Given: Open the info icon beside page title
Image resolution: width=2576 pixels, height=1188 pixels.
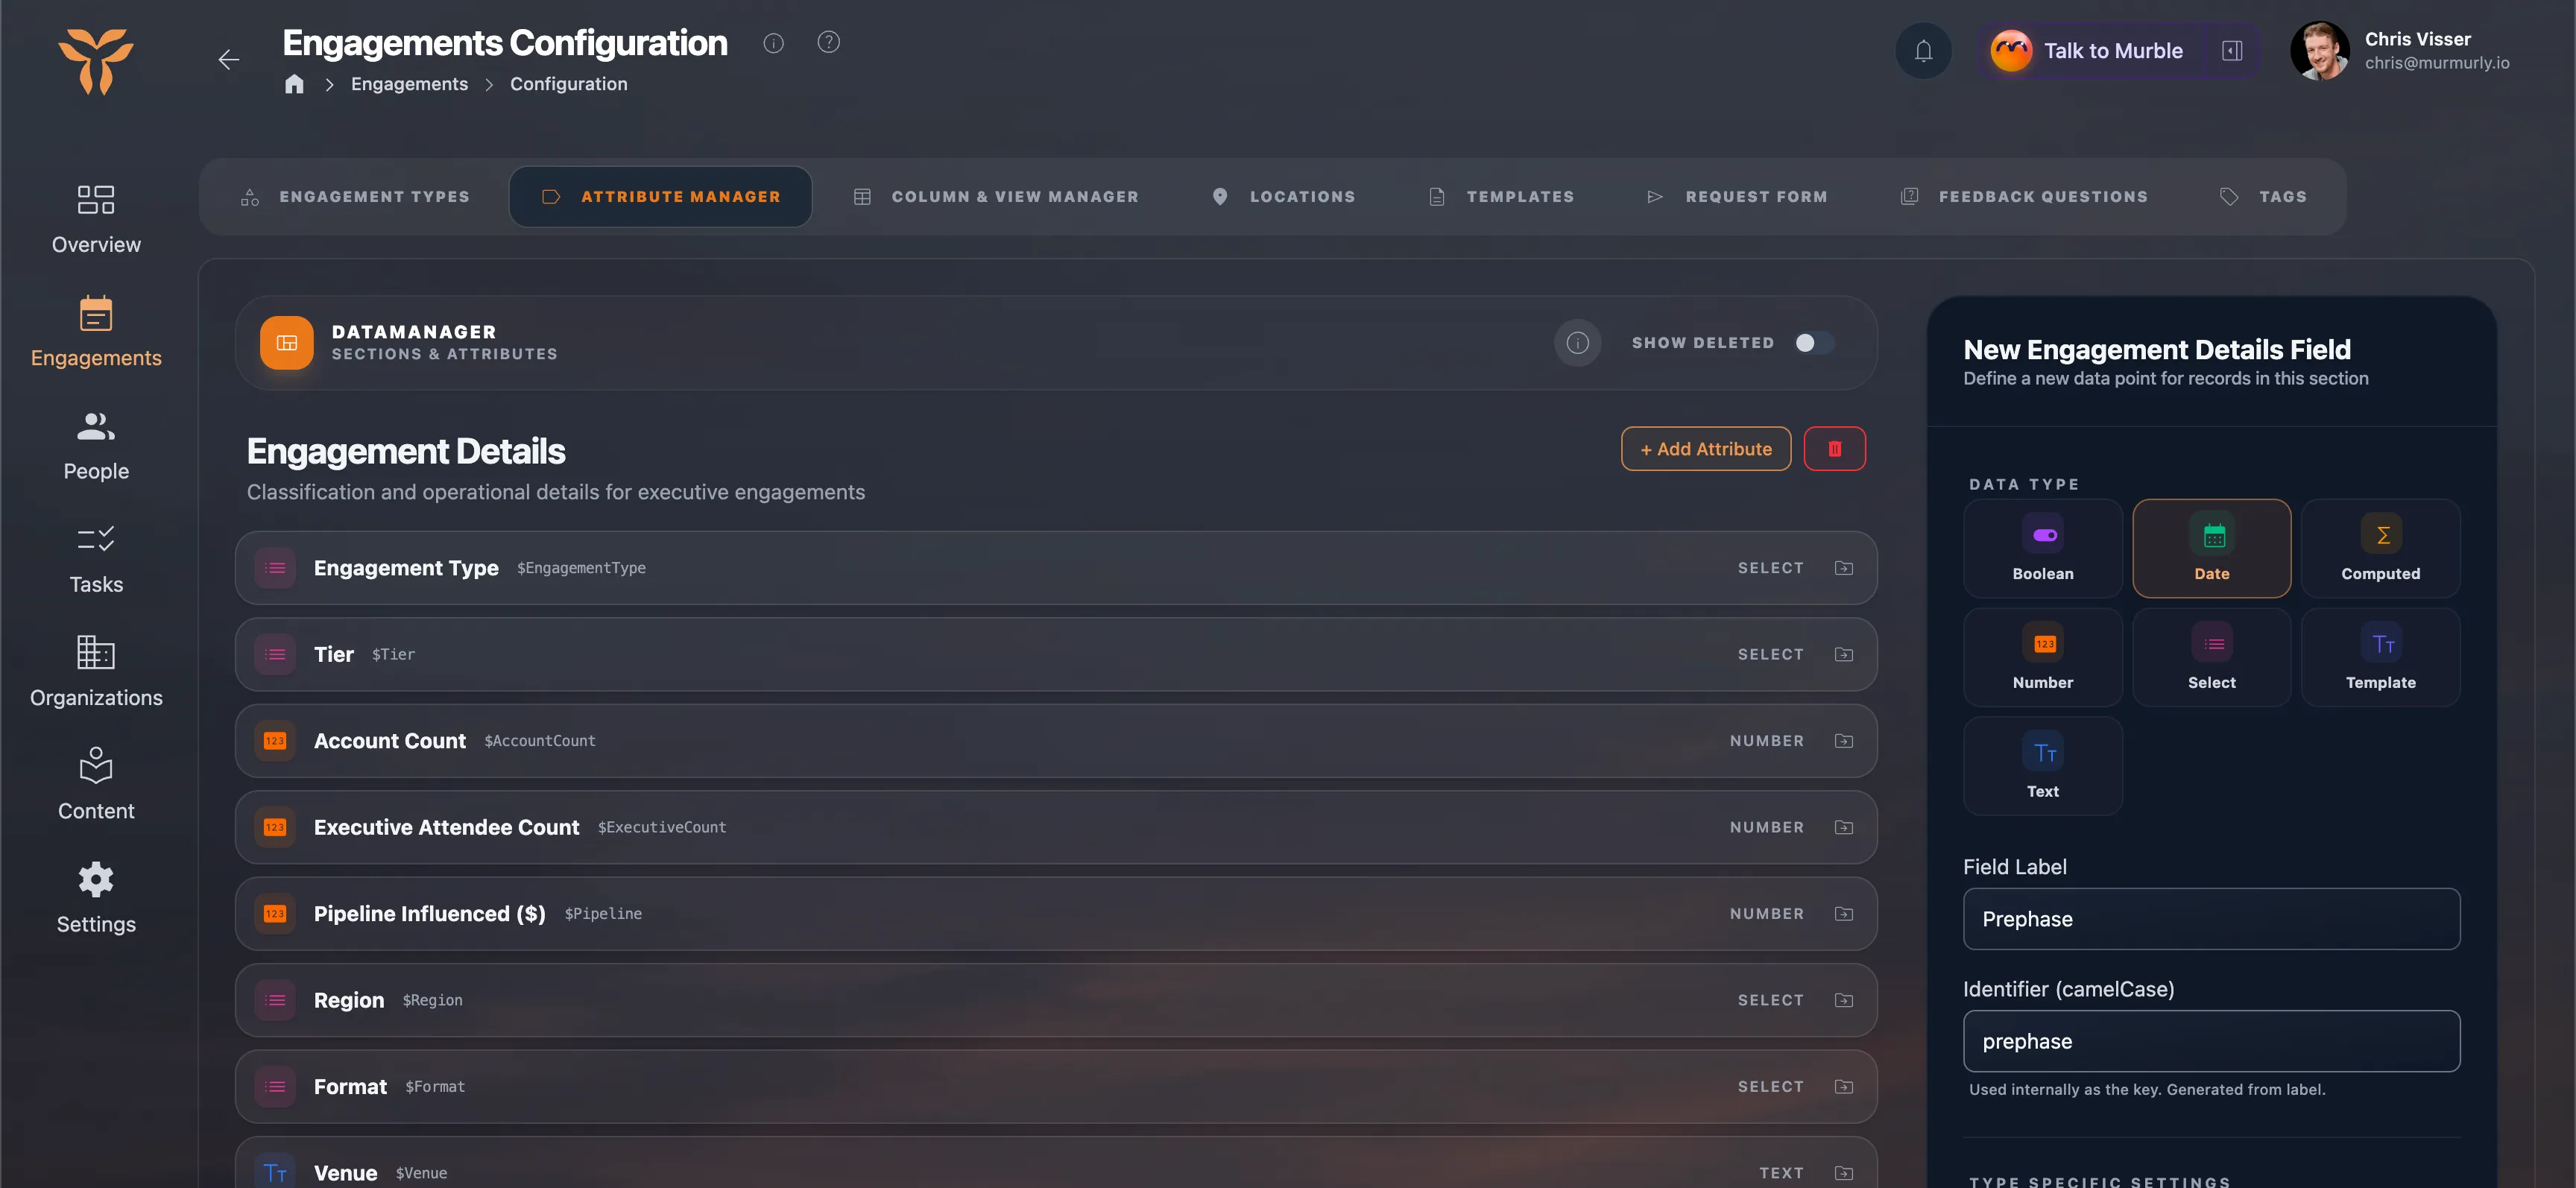Looking at the screenshot, I should pyautogui.click(x=773, y=43).
